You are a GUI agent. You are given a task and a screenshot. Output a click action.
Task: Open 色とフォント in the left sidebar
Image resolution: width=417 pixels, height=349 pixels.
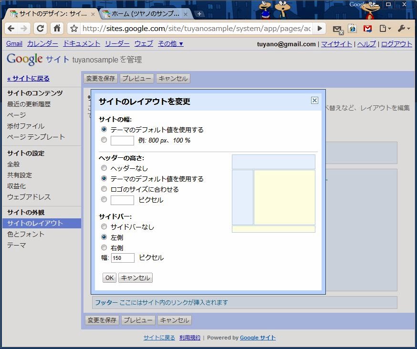click(26, 234)
